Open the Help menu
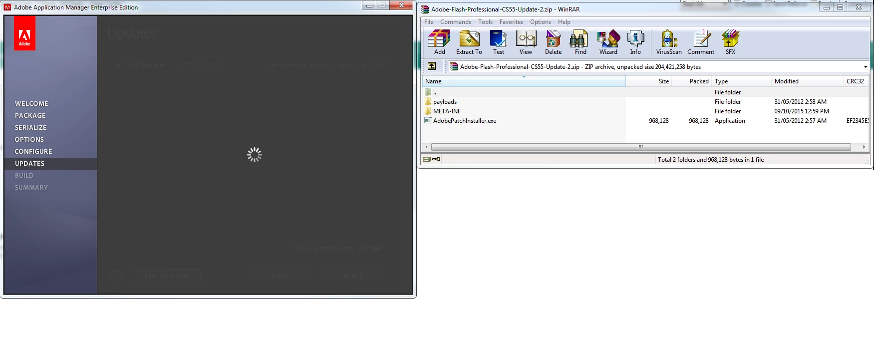This screenshot has height=342, width=874. [564, 22]
